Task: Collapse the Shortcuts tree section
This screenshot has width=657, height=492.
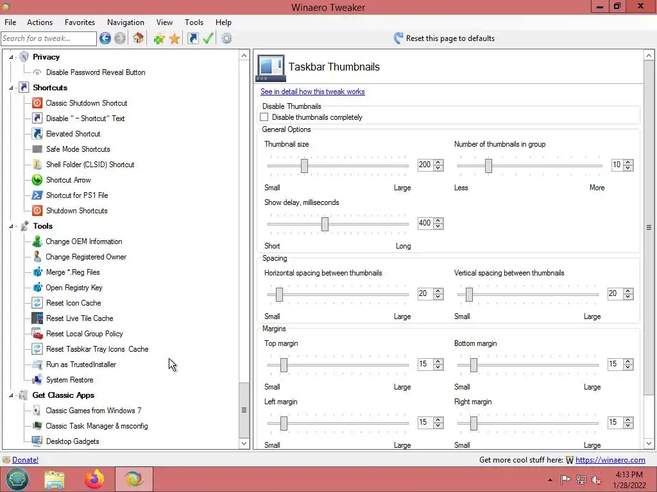Action: [12, 88]
